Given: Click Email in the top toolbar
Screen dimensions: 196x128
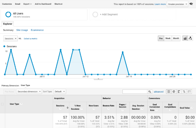Looking at the screenshot, I should [17, 4].
